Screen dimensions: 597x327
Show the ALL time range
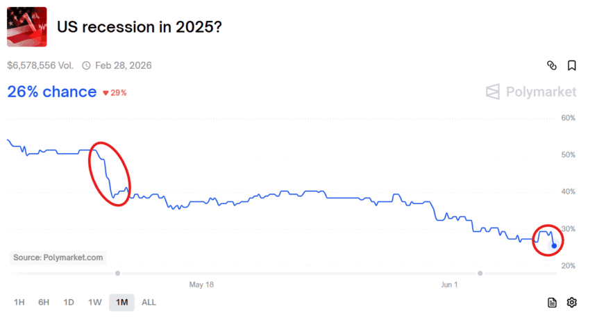(149, 302)
